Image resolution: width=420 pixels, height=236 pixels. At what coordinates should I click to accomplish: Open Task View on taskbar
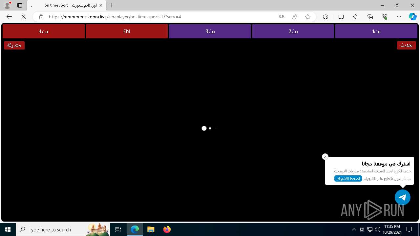(118, 229)
